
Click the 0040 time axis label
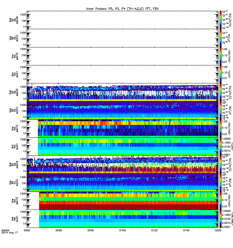point(91,230)
